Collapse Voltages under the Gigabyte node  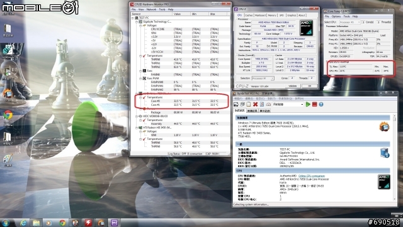click(x=140, y=25)
